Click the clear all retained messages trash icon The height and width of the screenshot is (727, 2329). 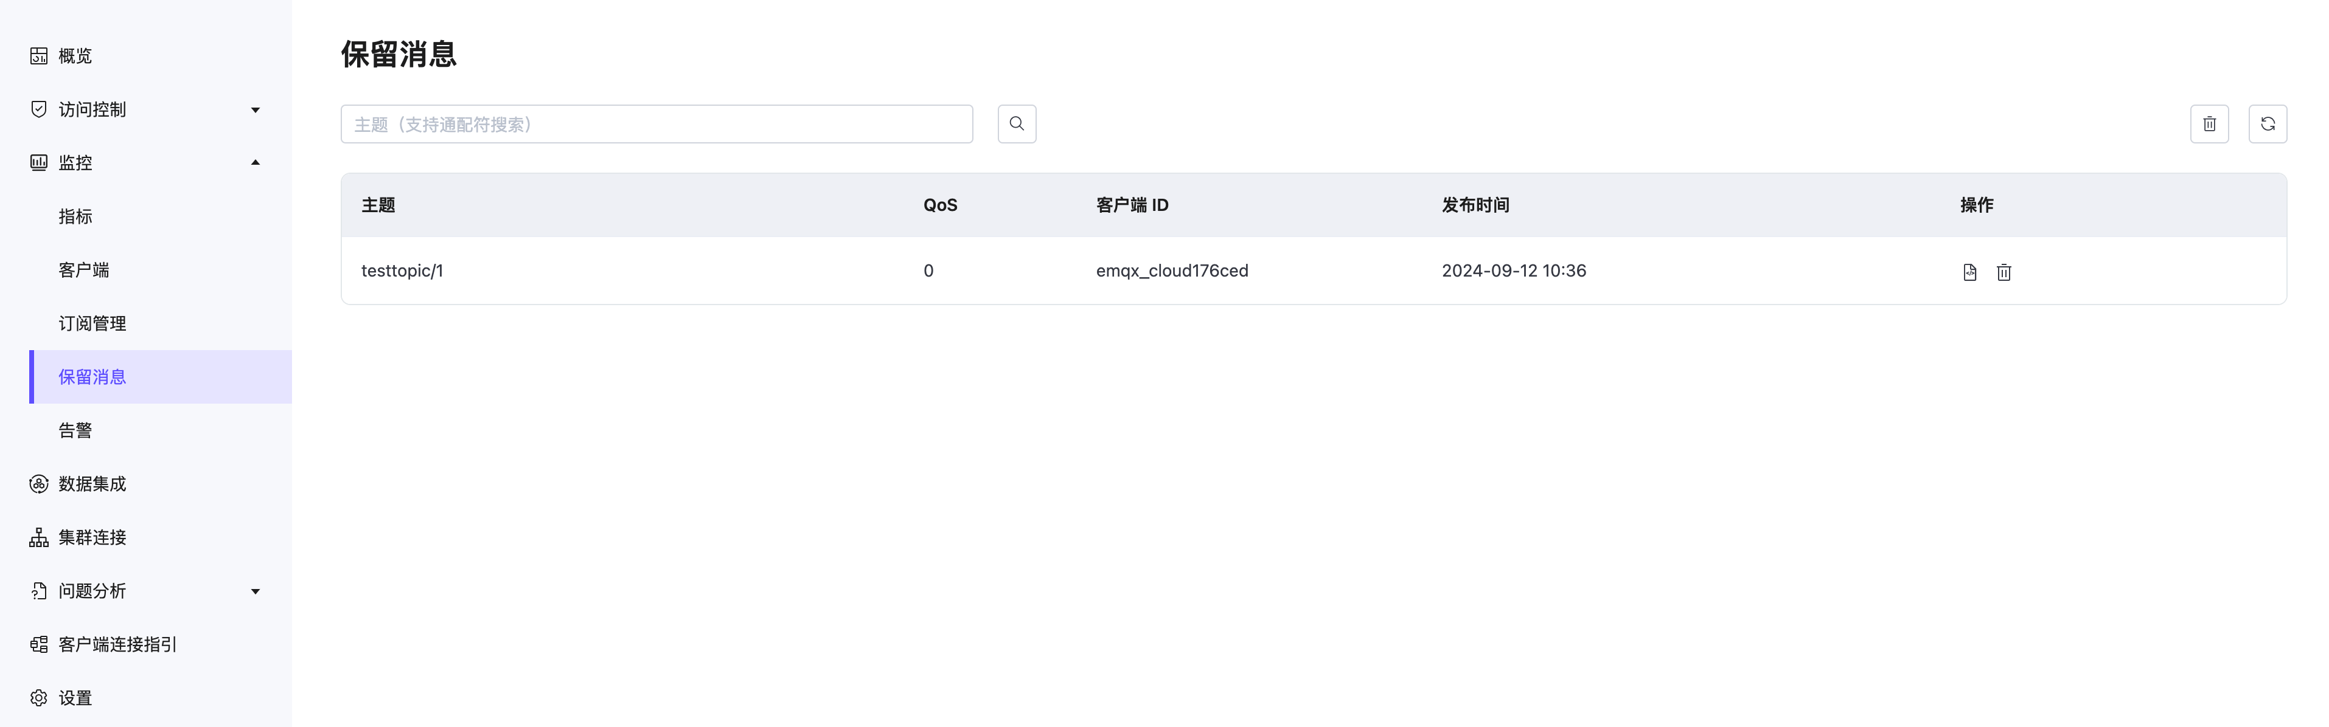point(2209,124)
